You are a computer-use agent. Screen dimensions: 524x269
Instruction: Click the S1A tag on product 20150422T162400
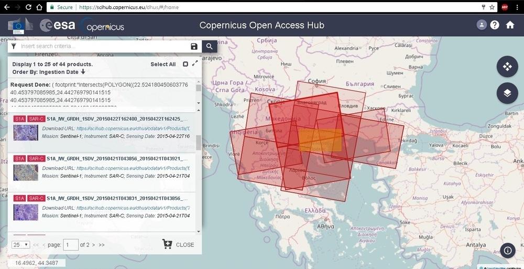pos(19,119)
